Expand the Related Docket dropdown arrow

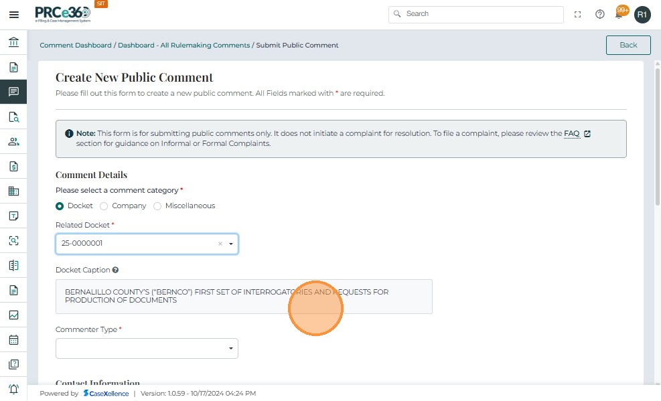click(231, 244)
